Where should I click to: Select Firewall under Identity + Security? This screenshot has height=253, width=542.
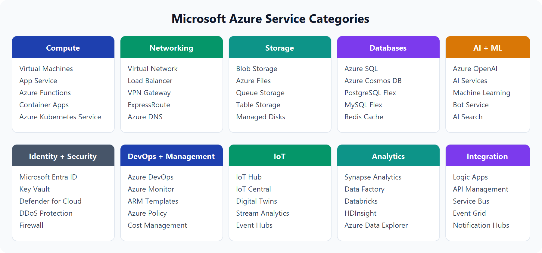pos(31,225)
